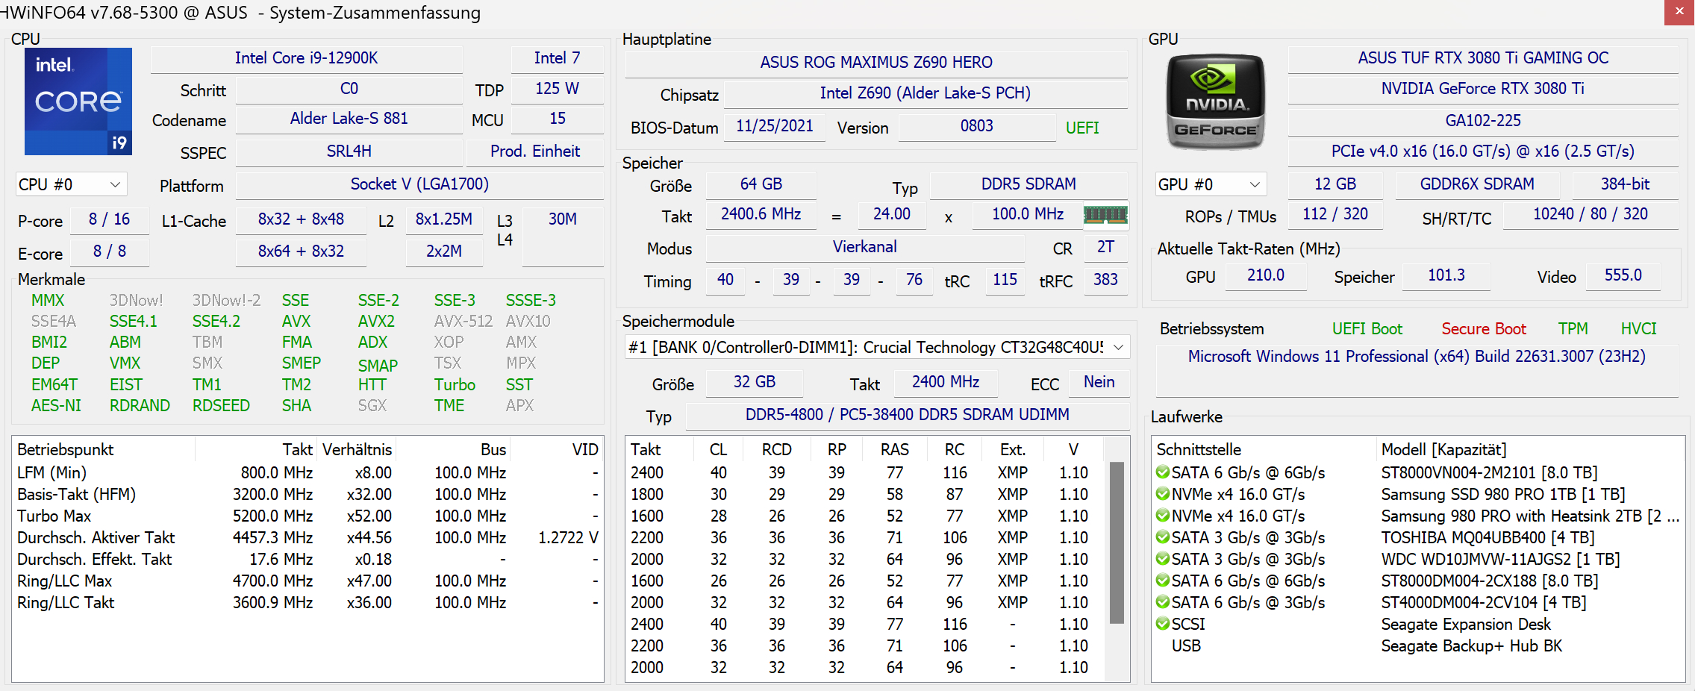Viewport: 1695px width, 691px height.
Task: Open the Speichermodule DIMM selection dropdown
Action: click(x=878, y=347)
